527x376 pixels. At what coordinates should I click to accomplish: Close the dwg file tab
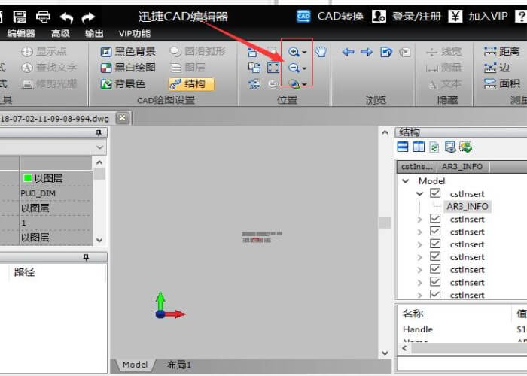[122, 118]
